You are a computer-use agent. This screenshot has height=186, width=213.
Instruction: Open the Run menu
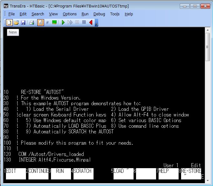(85, 14)
